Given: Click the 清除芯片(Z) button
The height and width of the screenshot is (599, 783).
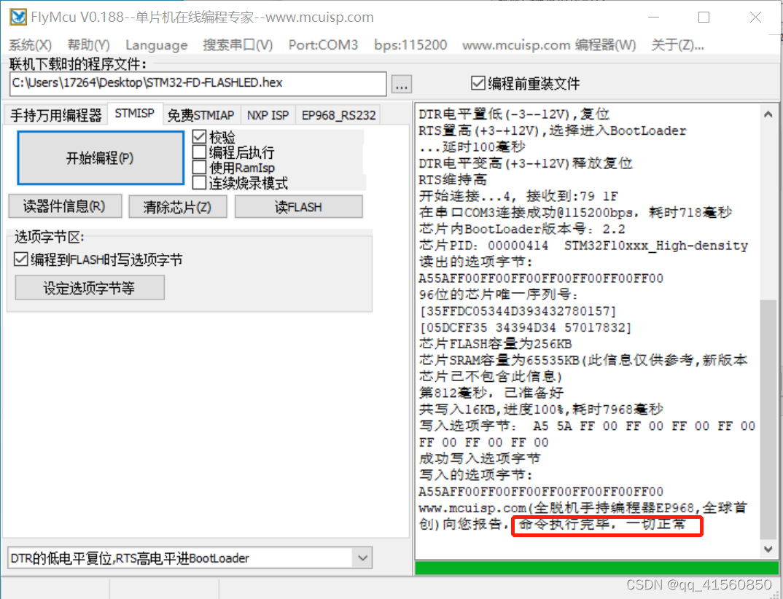Looking at the screenshot, I should pyautogui.click(x=178, y=206).
